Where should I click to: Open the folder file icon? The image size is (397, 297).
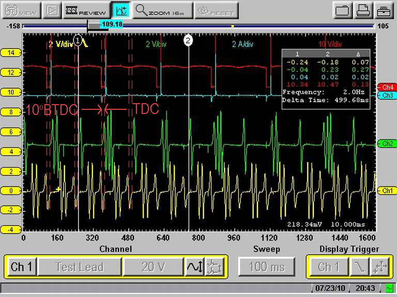pos(342,10)
